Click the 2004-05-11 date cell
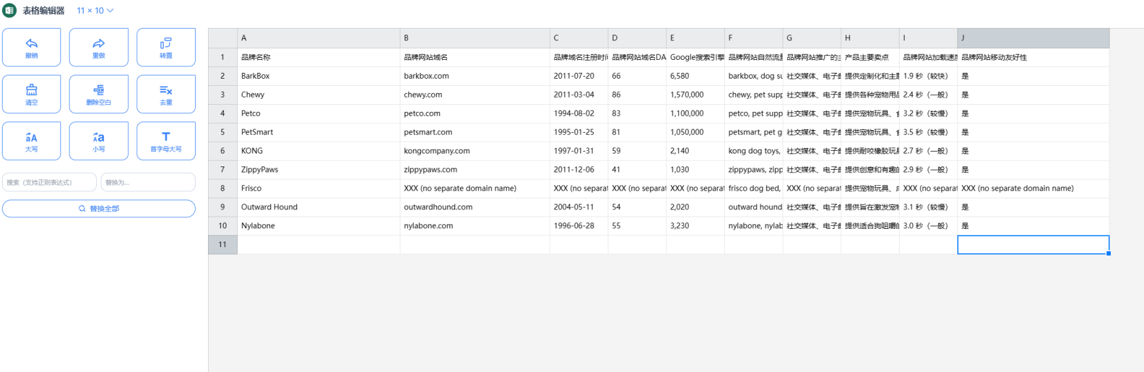 tap(578, 207)
